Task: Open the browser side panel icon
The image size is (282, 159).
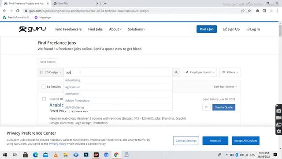Action: tap(264, 11)
